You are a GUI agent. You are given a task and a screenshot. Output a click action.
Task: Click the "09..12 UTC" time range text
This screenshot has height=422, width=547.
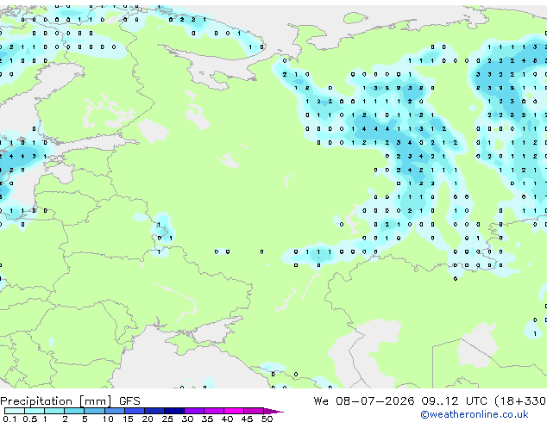click(454, 401)
